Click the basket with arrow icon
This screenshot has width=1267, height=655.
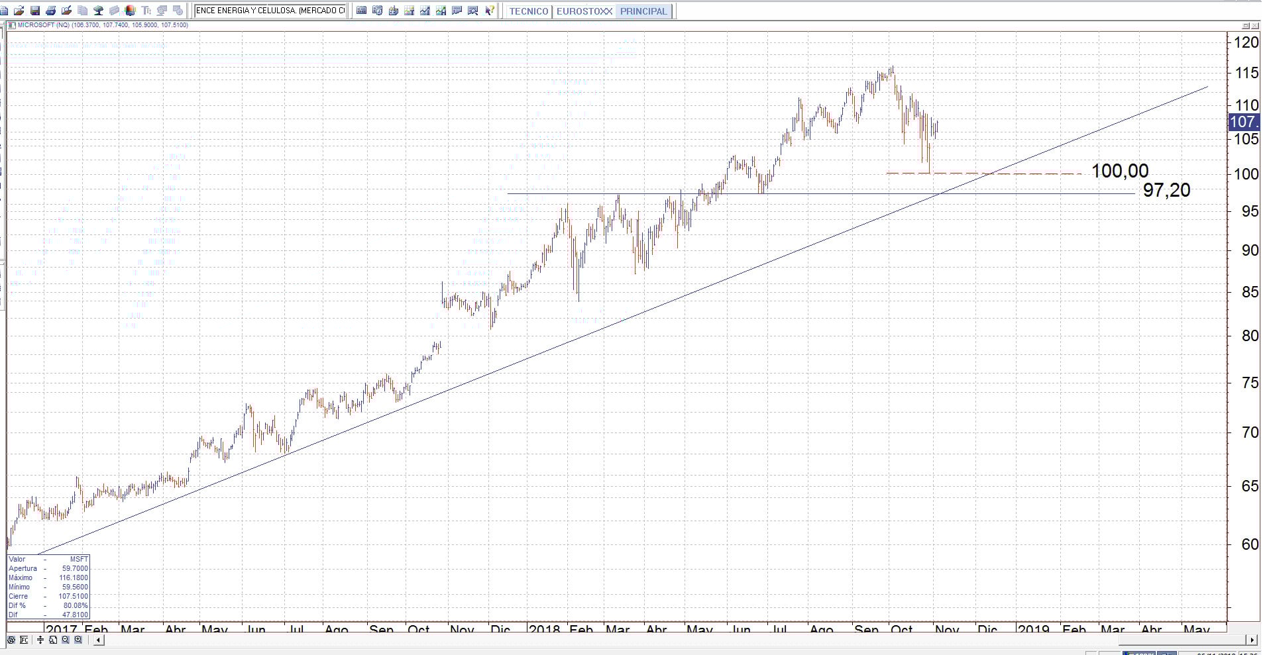click(393, 11)
